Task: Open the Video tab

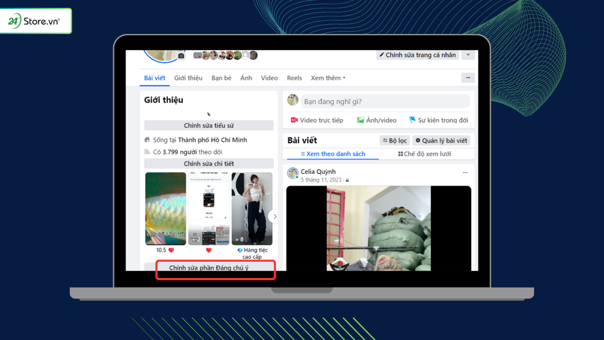Action: coord(270,78)
